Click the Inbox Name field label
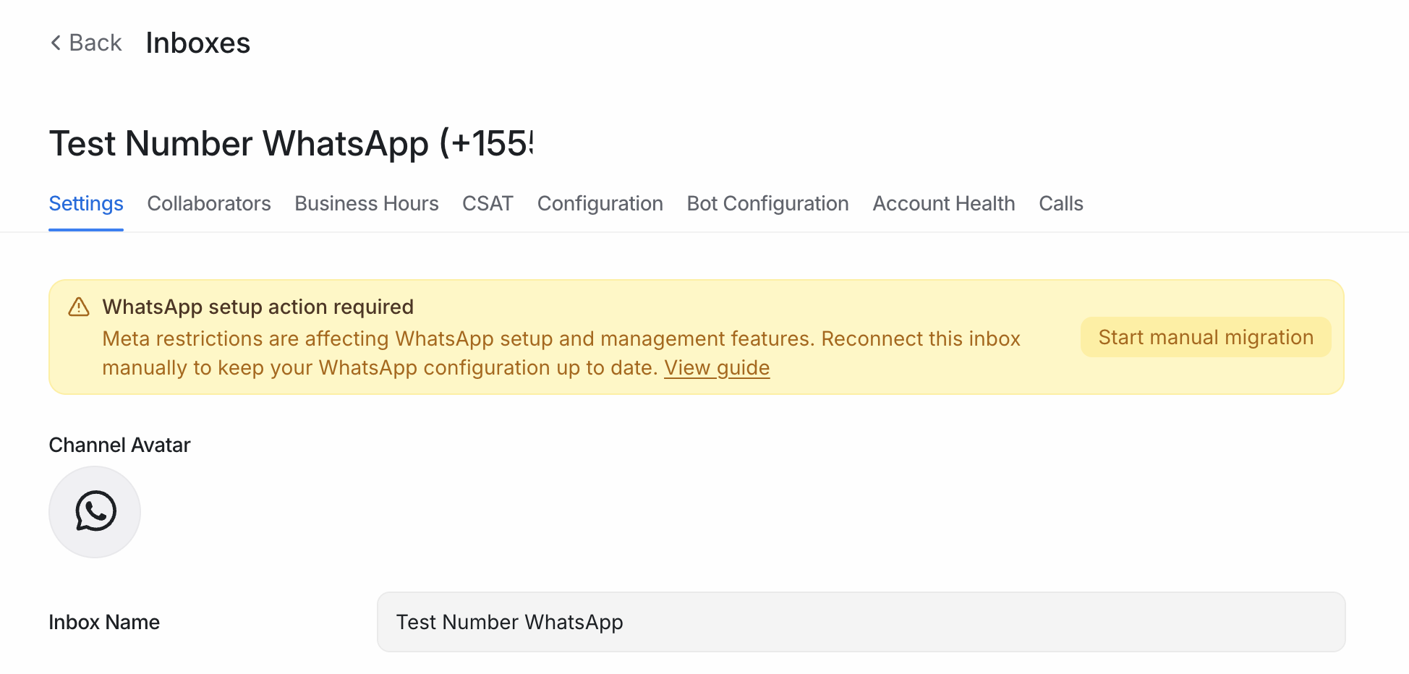 point(104,622)
